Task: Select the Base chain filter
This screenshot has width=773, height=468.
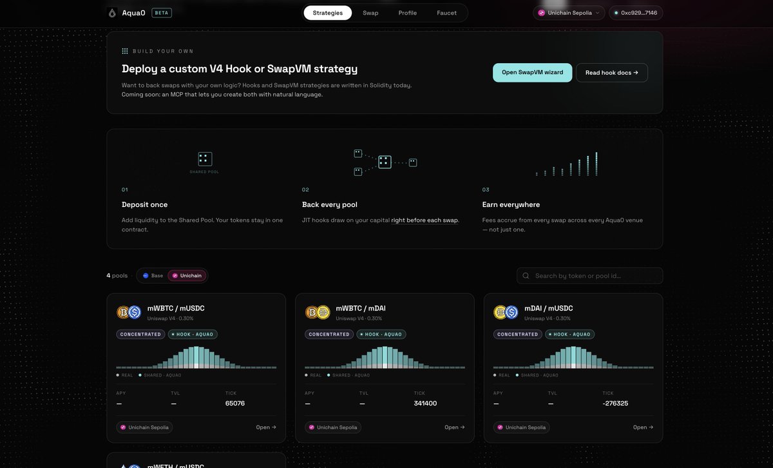Action: (x=153, y=276)
